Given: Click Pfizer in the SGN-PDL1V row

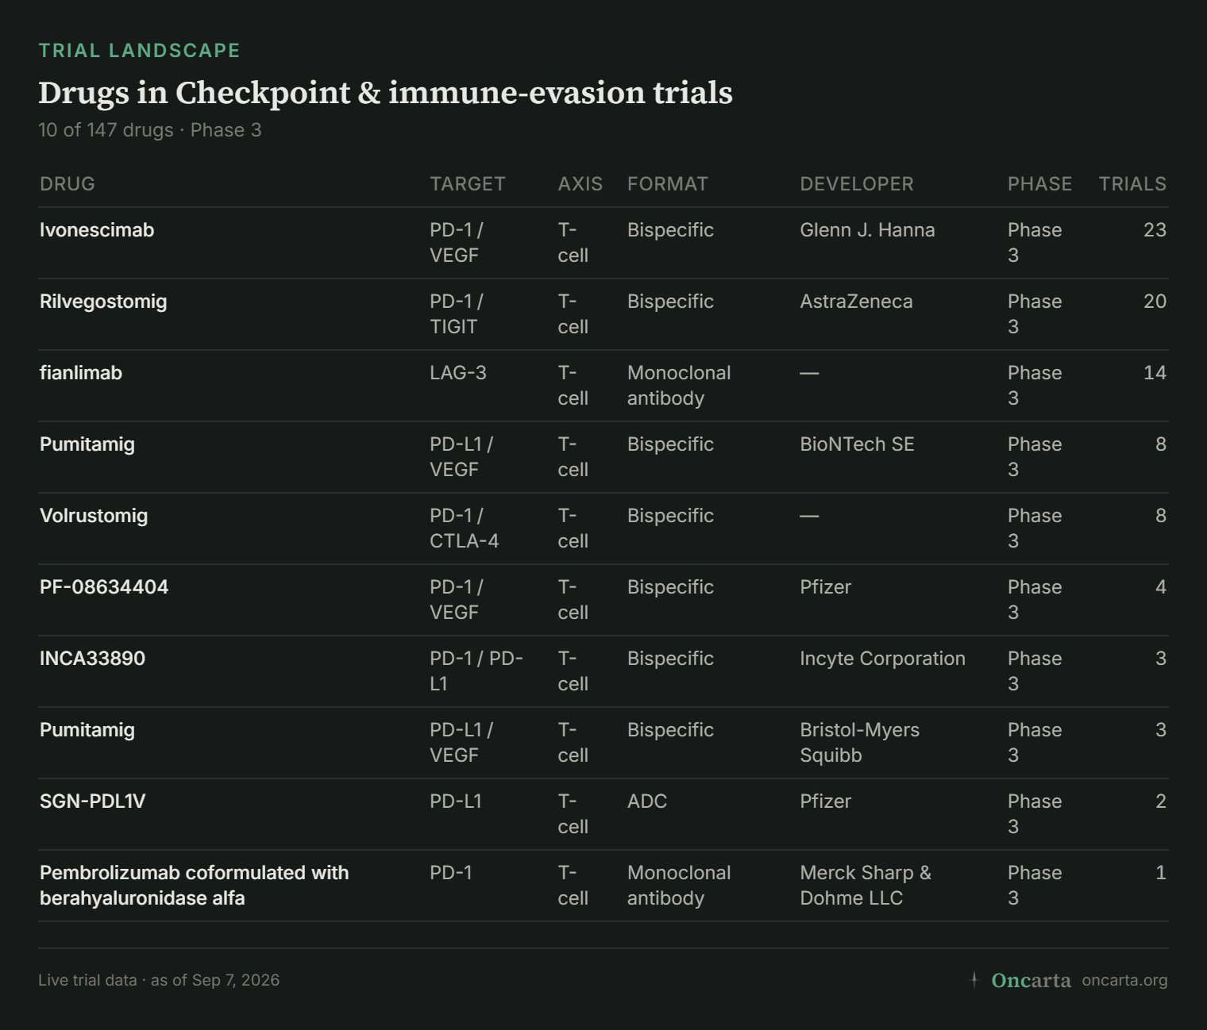Looking at the screenshot, I should [x=825, y=801].
